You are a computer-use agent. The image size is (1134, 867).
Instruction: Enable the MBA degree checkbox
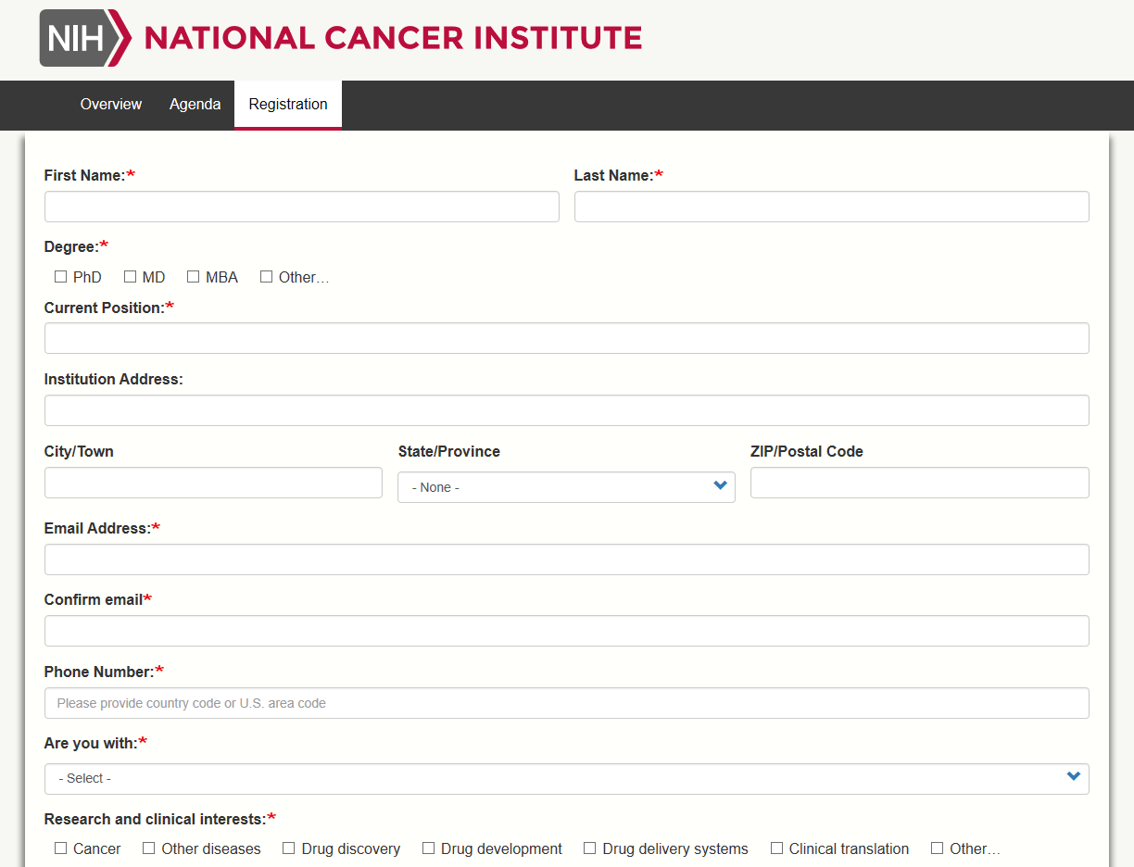[x=194, y=277]
